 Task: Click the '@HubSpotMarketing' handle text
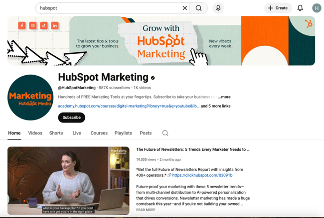pyautogui.click(x=77, y=88)
